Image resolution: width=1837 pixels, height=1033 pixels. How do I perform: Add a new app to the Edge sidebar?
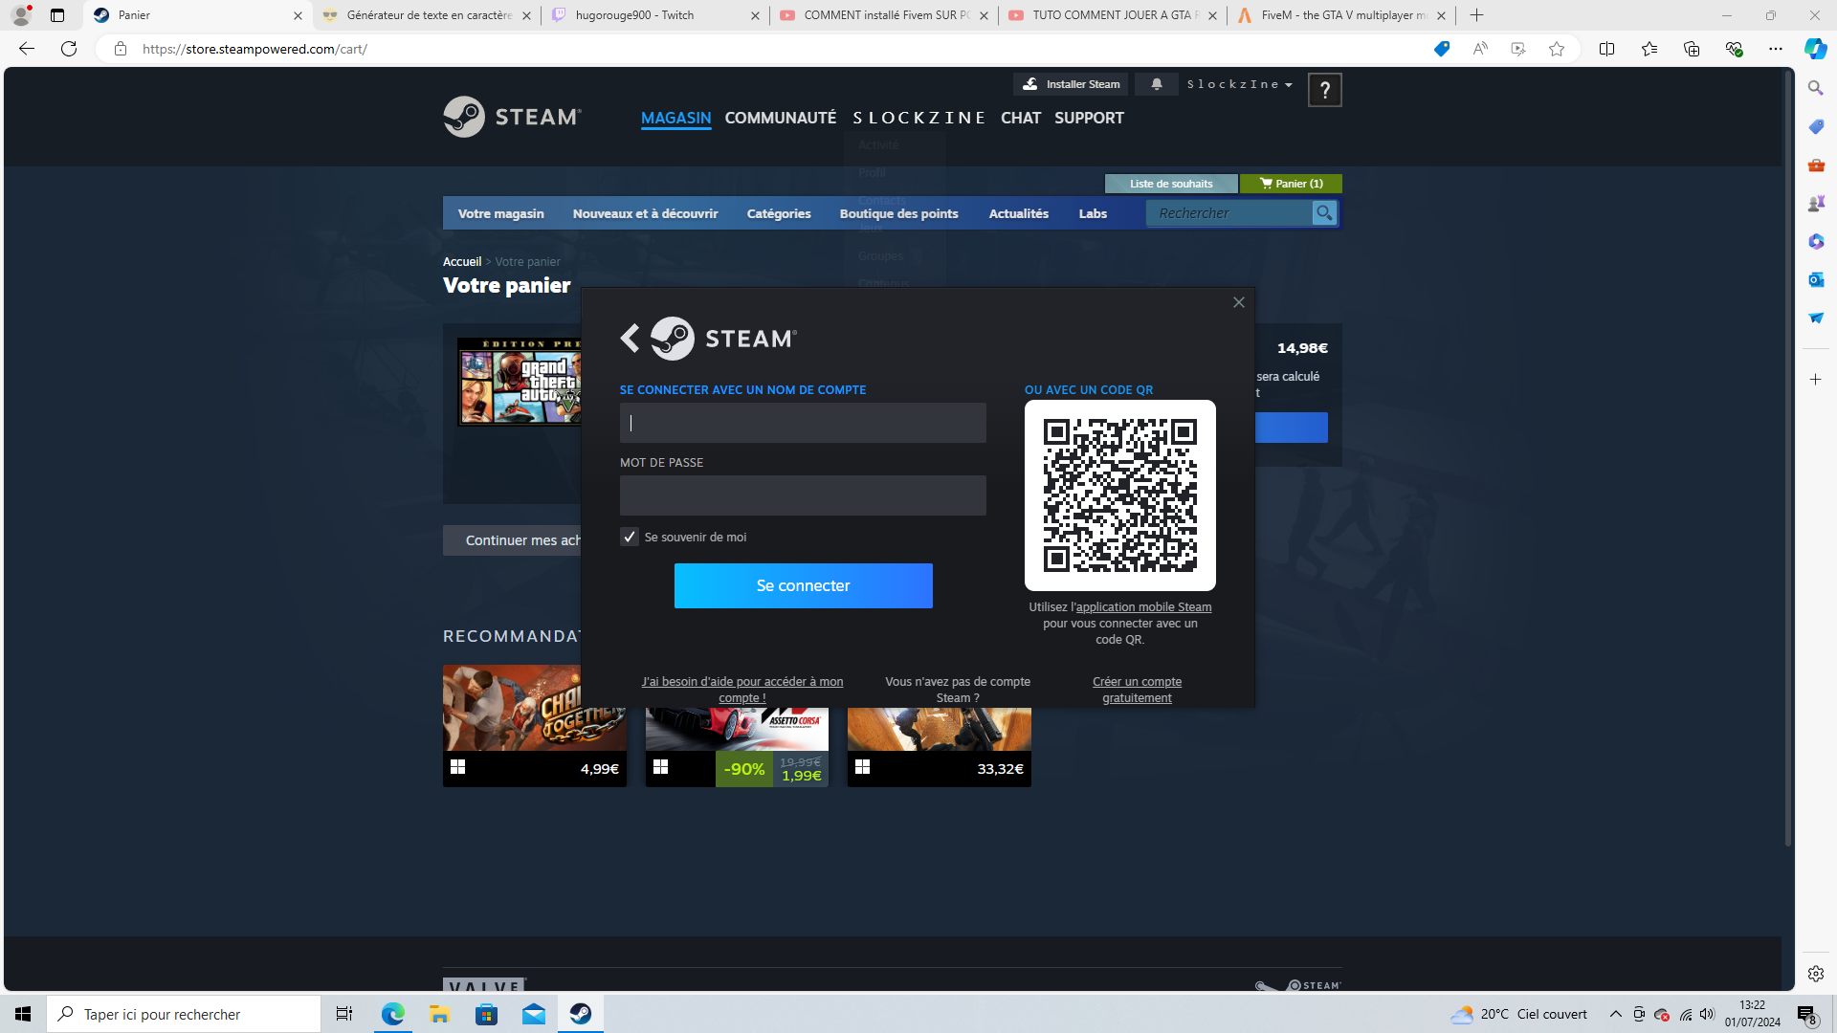pyautogui.click(x=1816, y=380)
